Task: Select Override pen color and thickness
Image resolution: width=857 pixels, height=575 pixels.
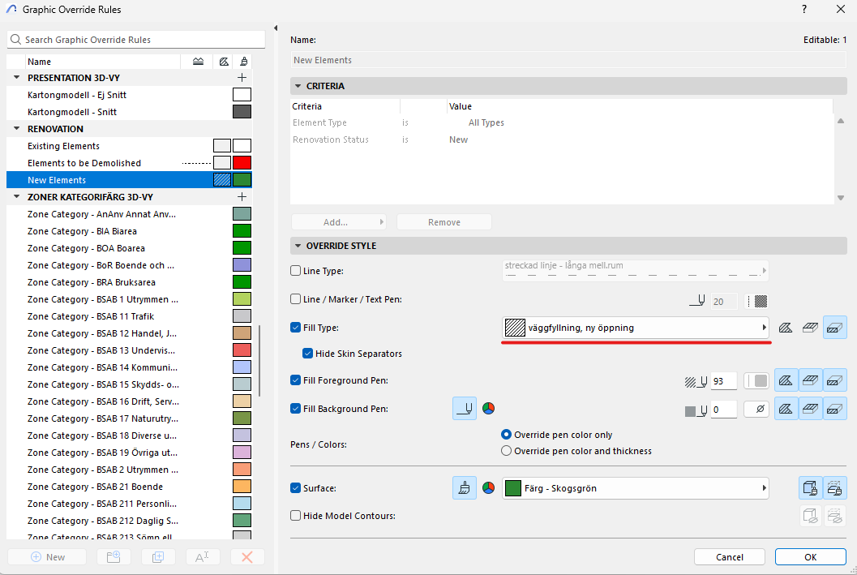Action: click(x=507, y=451)
